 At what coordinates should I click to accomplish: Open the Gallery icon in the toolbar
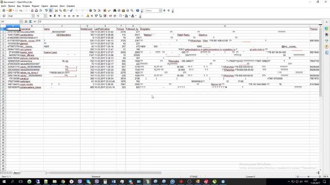coord(123,10)
